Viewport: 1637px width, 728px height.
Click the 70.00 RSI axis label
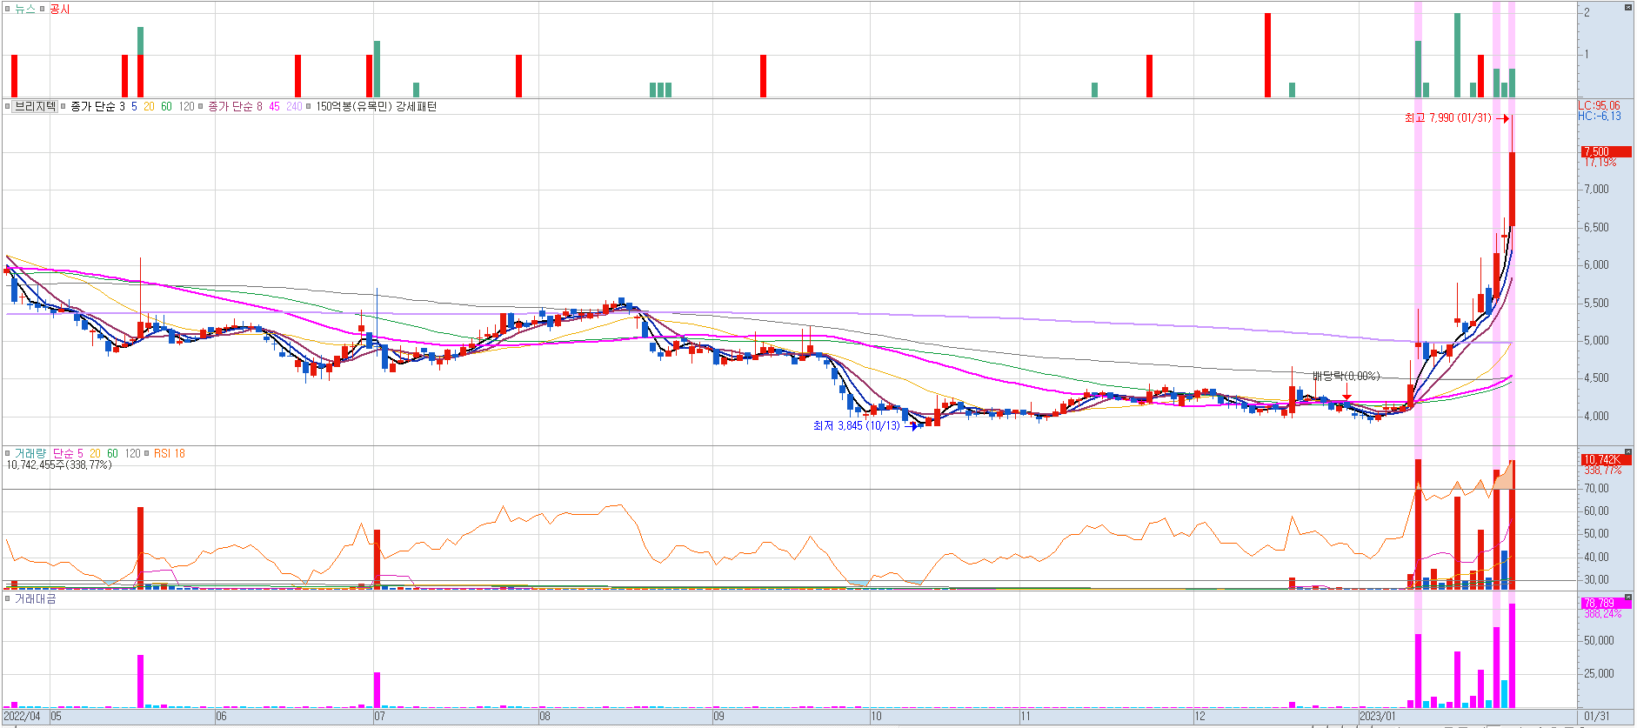[1597, 488]
